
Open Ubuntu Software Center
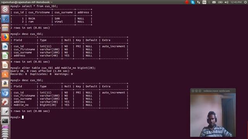tap(5, 75)
